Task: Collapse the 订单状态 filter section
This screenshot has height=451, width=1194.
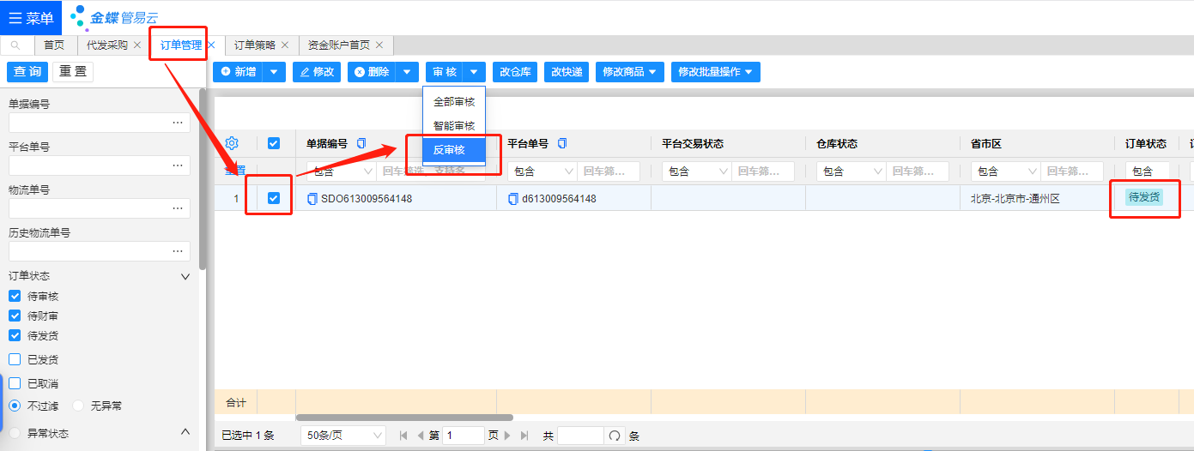Action: [185, 276]
